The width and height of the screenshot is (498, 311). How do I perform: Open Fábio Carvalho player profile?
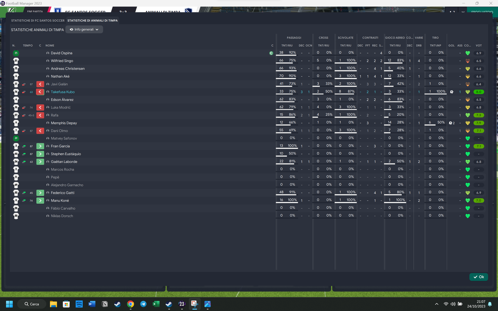[63, 208]
